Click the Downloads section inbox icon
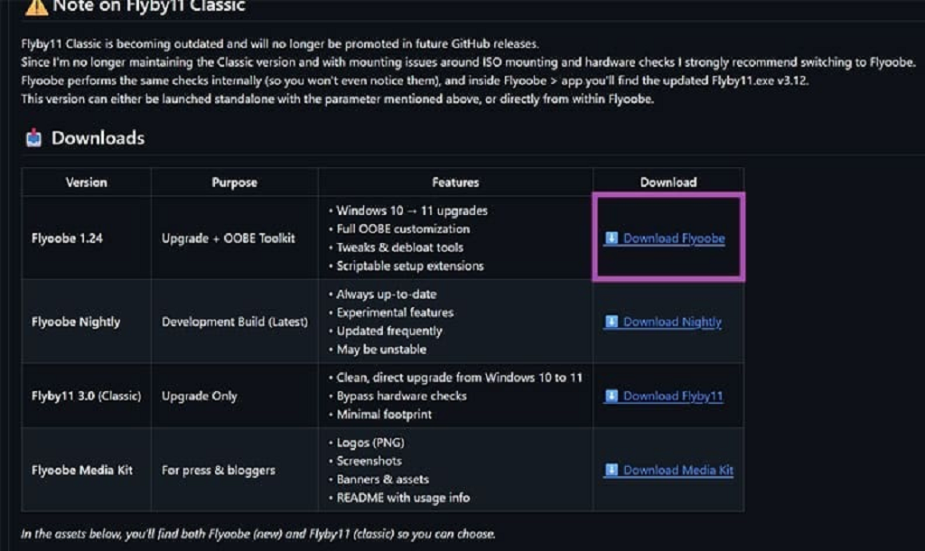 tap(34, 138)
